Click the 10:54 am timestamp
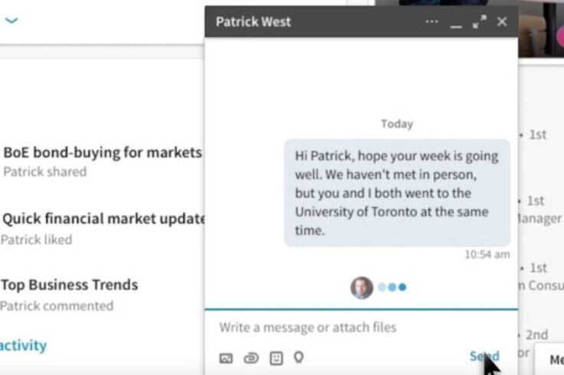This screenshot has height=375, width=564. (487, 254)
